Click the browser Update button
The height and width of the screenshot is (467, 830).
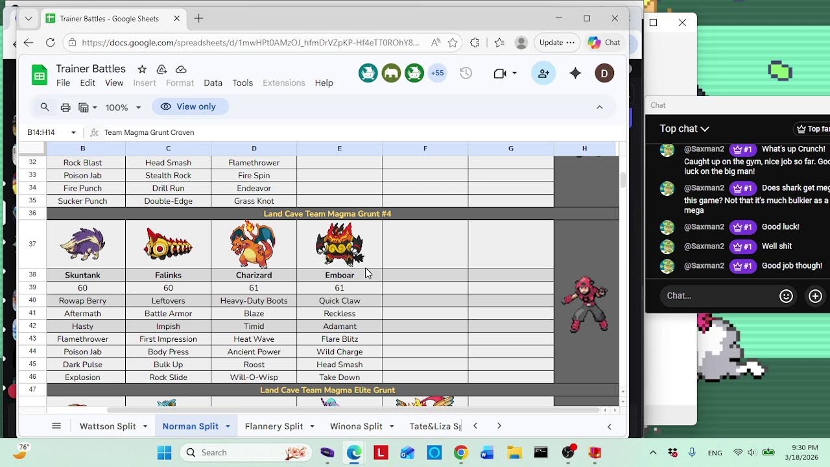coord(556,43)
